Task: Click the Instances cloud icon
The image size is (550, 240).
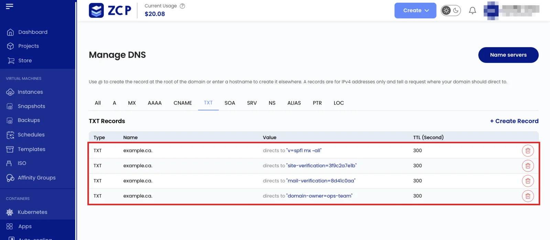Action: pyautogui.click(x=10, y=92)
